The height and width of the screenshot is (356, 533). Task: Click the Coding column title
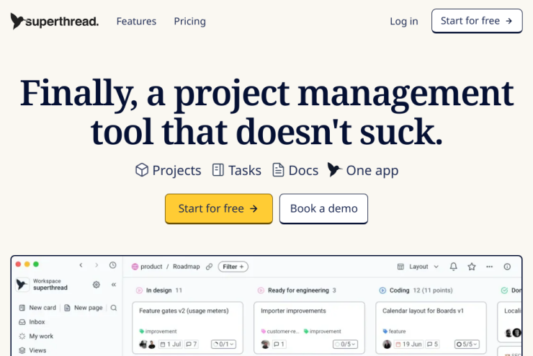[x=400, y=290]
